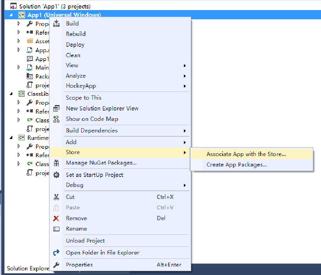Choose Rebuild from the context menu
321x275 pixels.
point(121,34)
